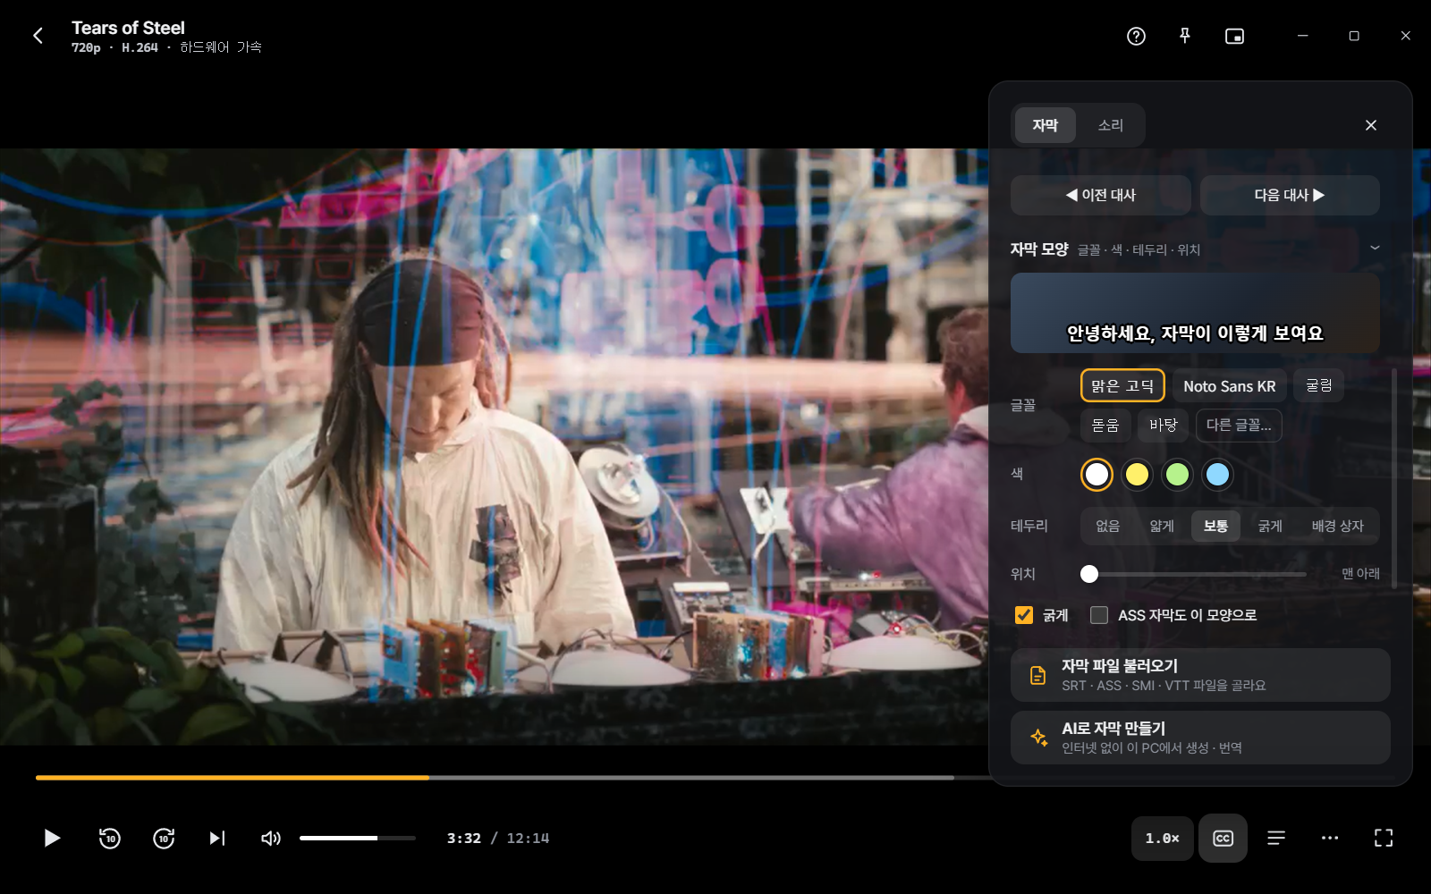Viewport: 1431px width, 894px height.
Task: Choose the green subtitle color
Action: [1177, 475]
